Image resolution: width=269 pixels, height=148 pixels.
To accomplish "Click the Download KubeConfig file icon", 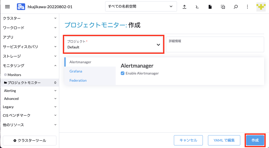I will (210, 7).
